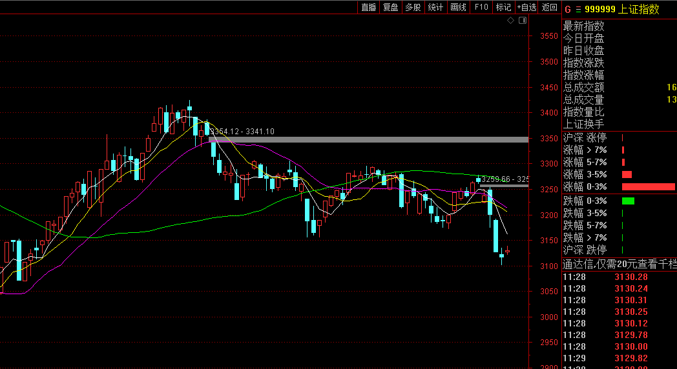677x369 pixels.
Task: Click the 指数量比 row label
Action: coord(584,112)
